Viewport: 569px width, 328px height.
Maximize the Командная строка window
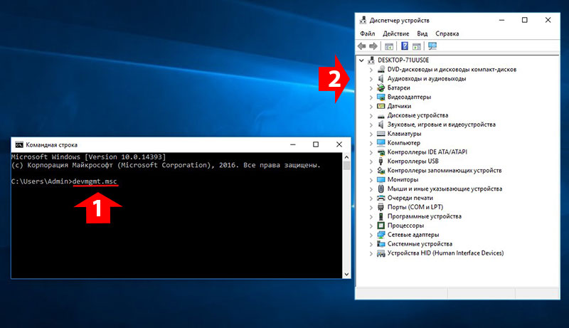316,144
